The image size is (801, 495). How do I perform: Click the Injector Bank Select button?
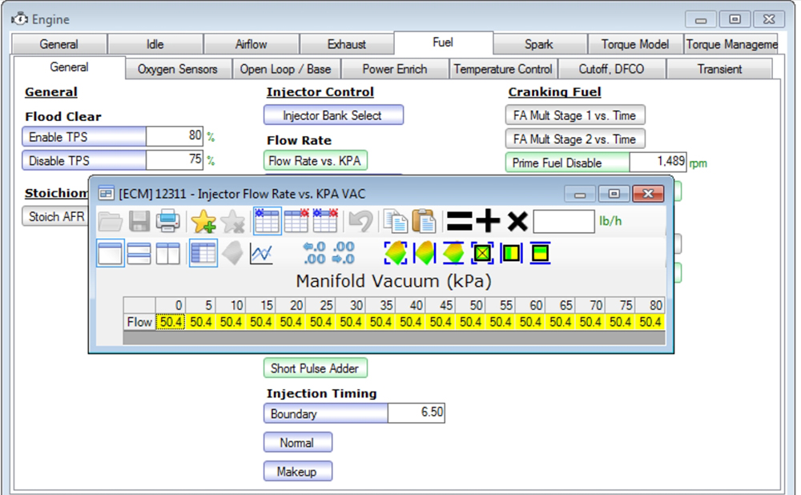(332, 115)
